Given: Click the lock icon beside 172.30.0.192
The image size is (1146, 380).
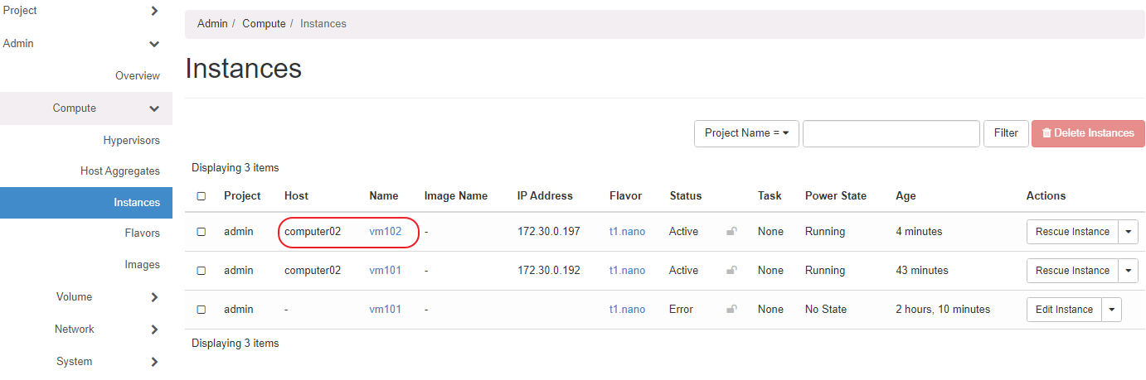Looking at the screenshot, I should tap(731, 271).
